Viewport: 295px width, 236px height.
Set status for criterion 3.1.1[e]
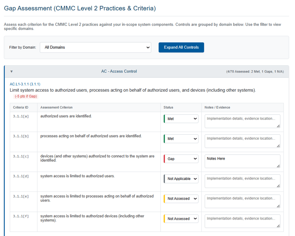pyautogui.click(x=181, y=199)
